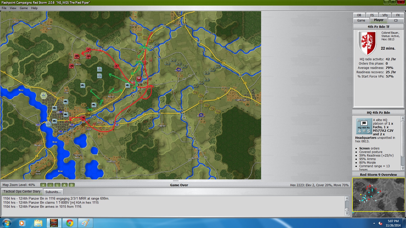This screenshot has height=228, width=406.
Task: Click the % Start Force VPs line
Action: (376, 76)
